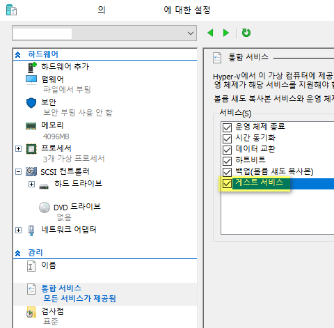Collapse the SCSI 컨트롤러 tree node
The image size is (334, 328).
(18, 172)
